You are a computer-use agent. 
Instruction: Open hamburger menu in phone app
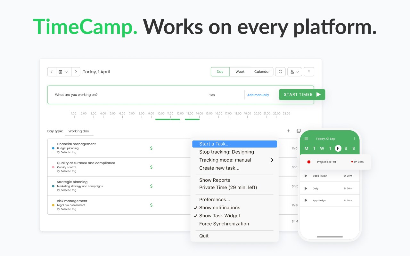click(x=306, y=139)
